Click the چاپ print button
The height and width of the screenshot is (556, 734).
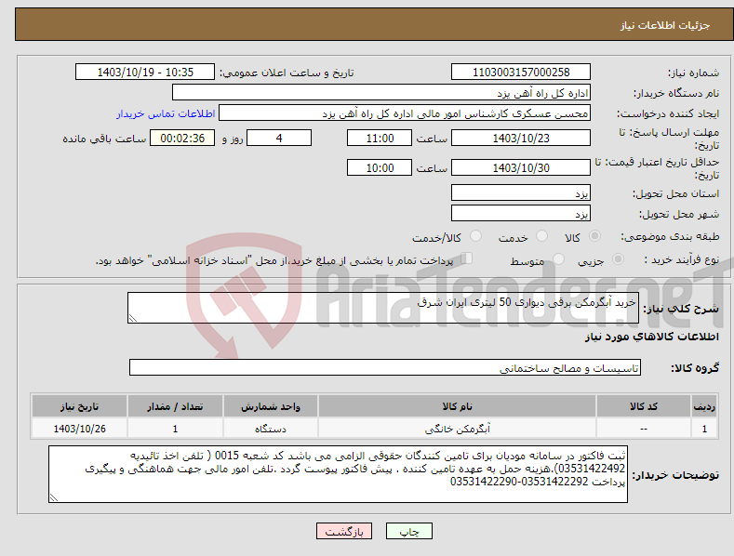tap(409, 531)
